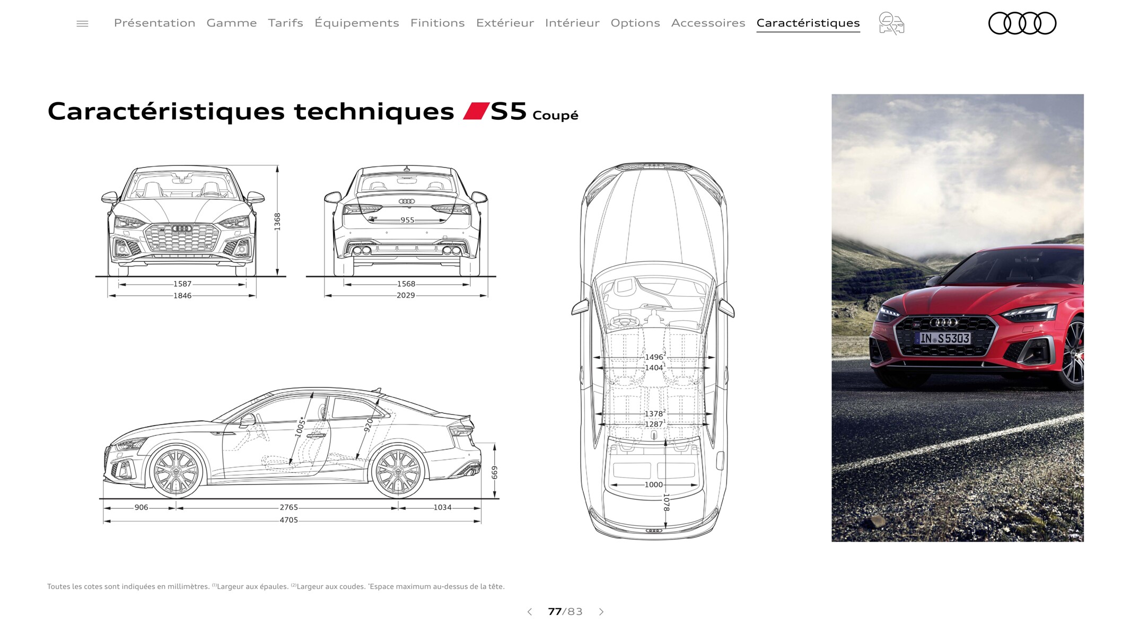Open the dealer contact icon
1131x636 pixels.
click(891, 23)
